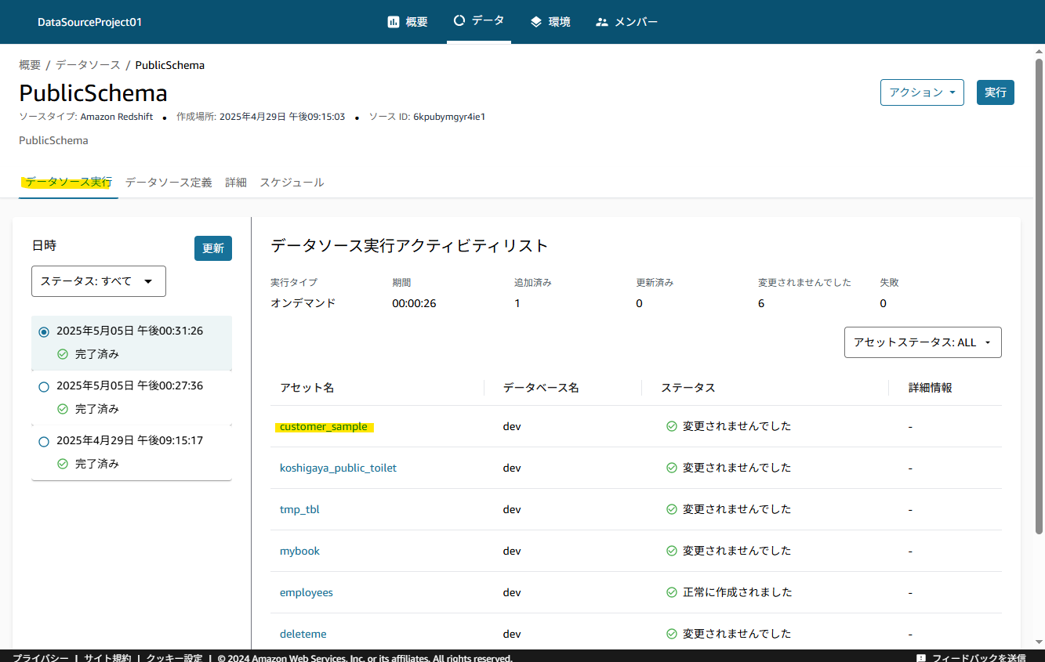This screenshot has height=662, width=1045.
Task: Click the オンデマンド run type value
Action: coord(303,303)
